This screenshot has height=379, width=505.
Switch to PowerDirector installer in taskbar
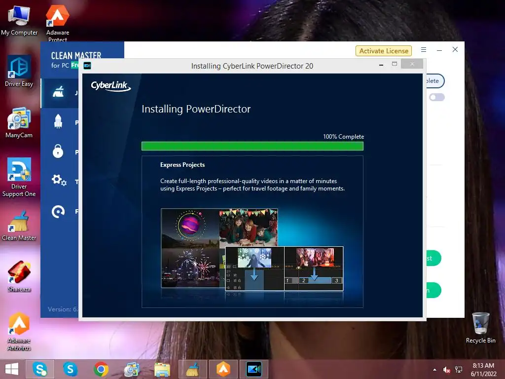(254, 369)
